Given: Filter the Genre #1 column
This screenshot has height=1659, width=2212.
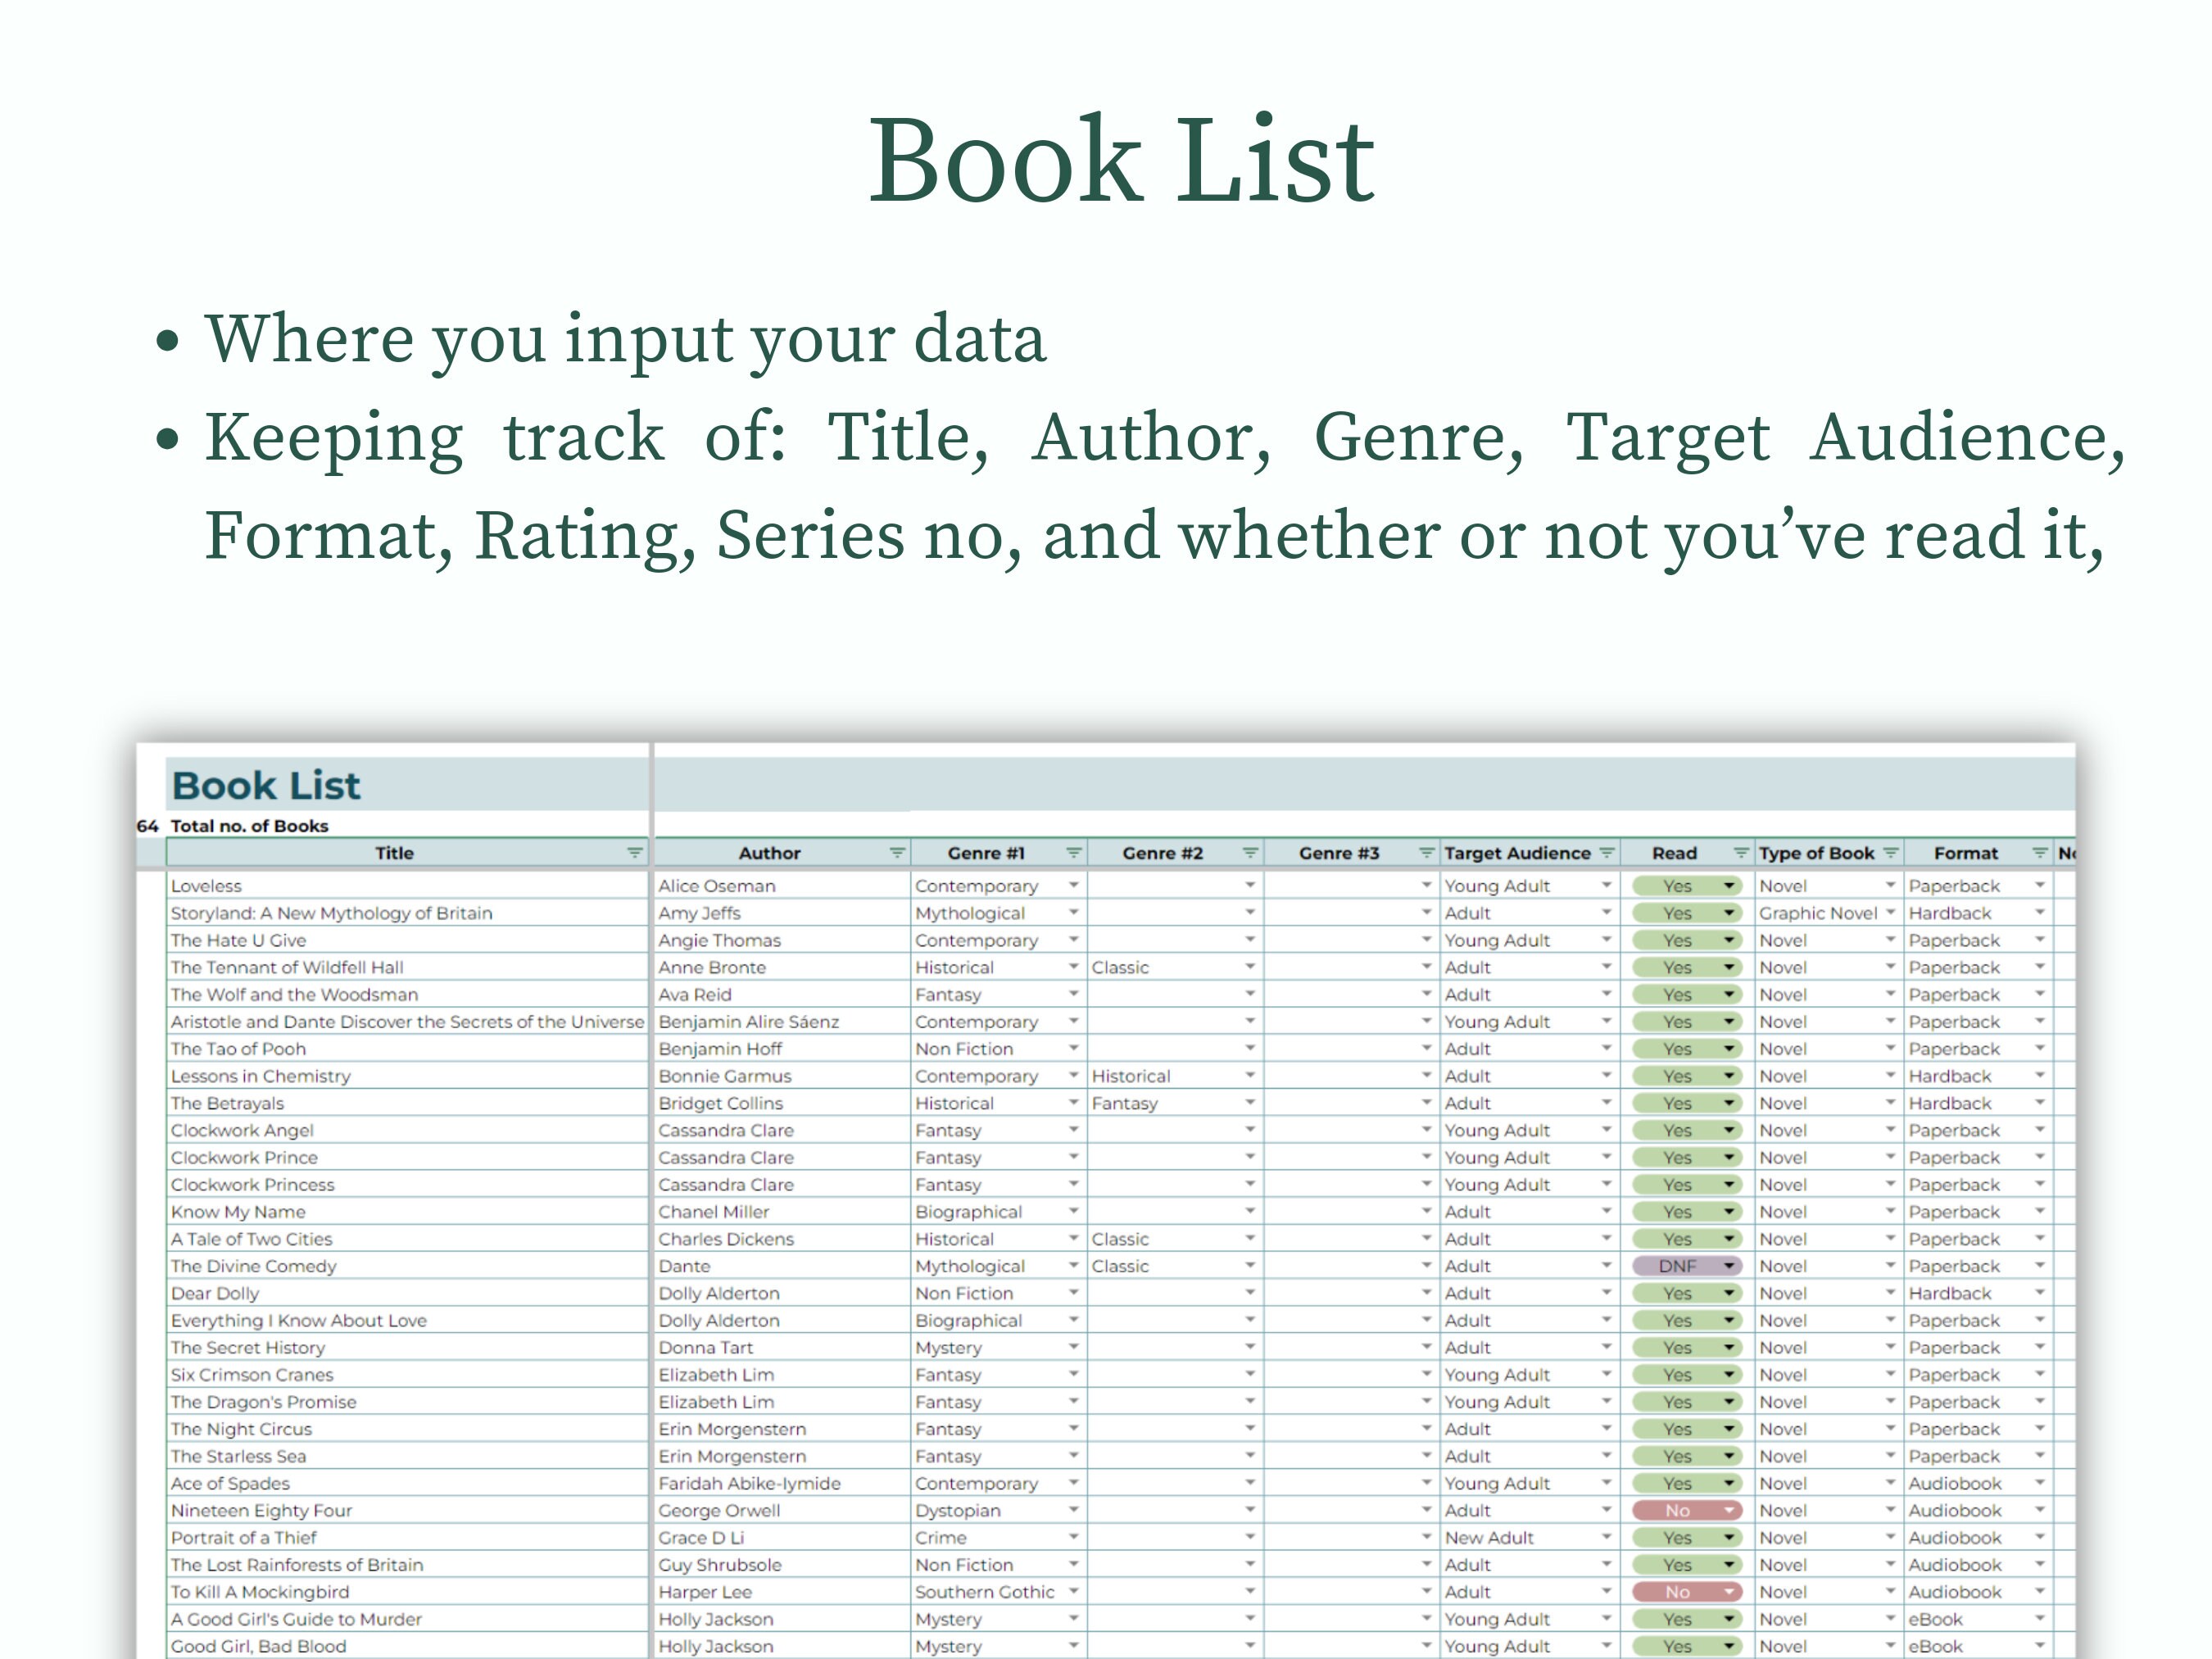Looking at the screenshot, I should point(1073,852).
